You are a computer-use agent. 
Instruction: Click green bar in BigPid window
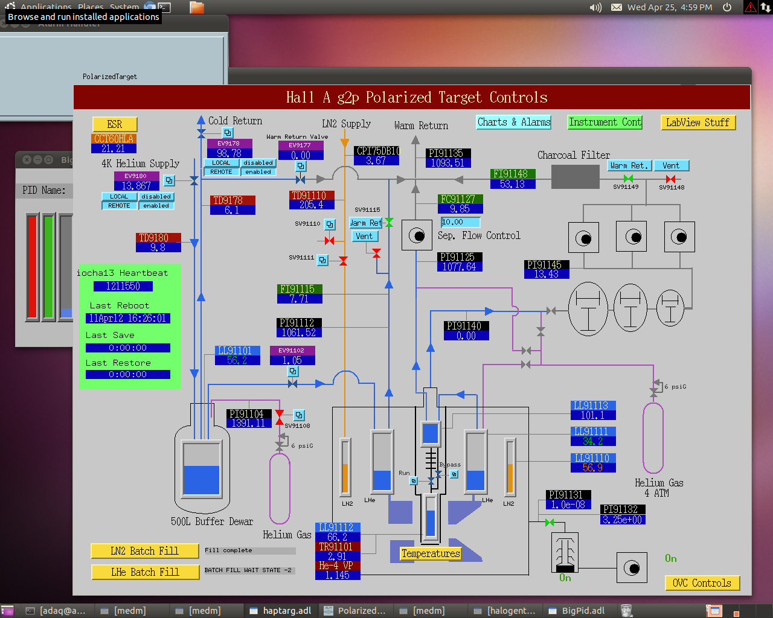[x=49, y=266]
